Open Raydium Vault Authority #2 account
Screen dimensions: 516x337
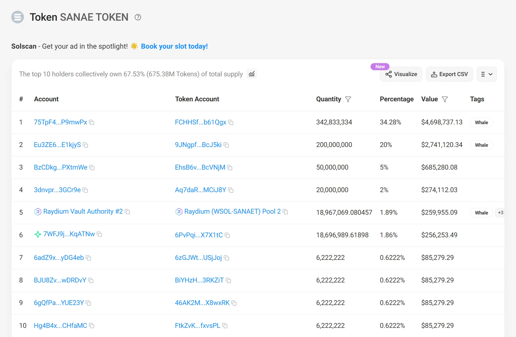pyautogui.click(x=83, y=211)
